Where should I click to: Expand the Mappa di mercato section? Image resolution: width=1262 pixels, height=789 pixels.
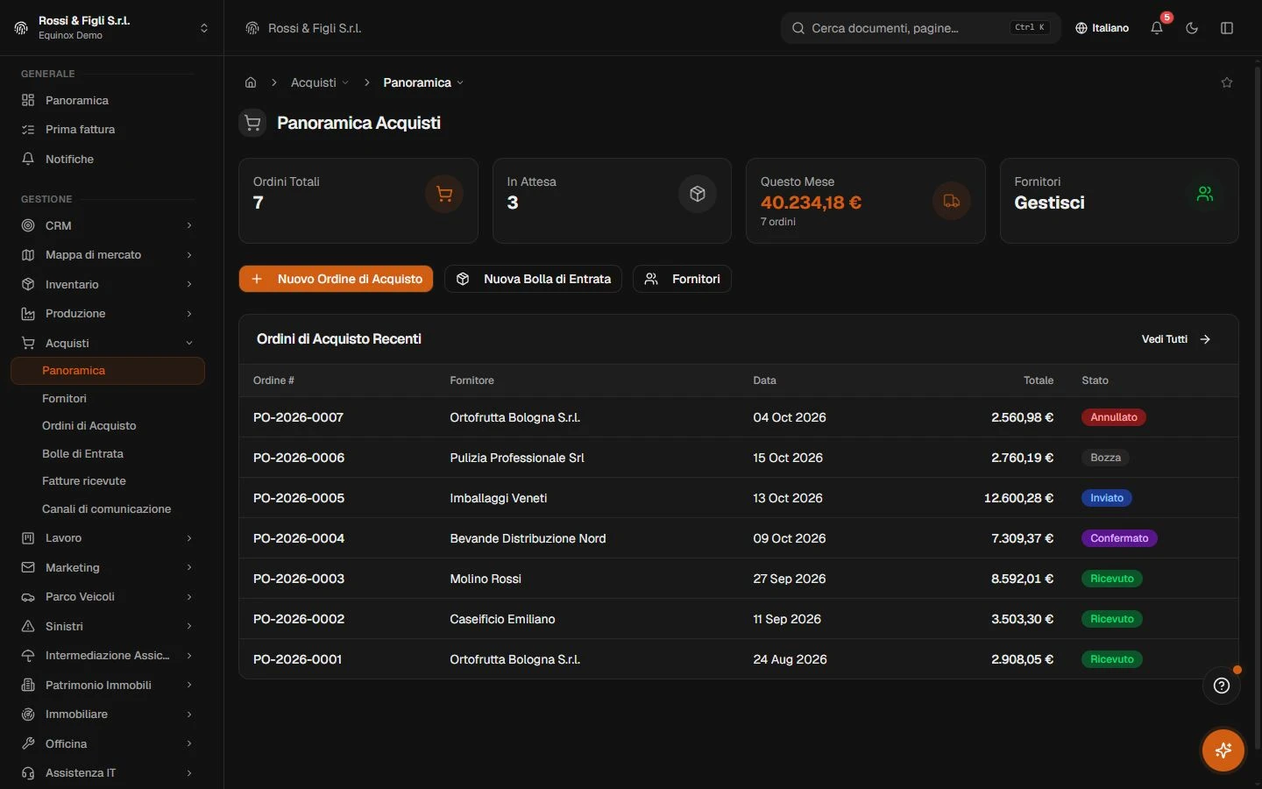click(x=108, y=255)
